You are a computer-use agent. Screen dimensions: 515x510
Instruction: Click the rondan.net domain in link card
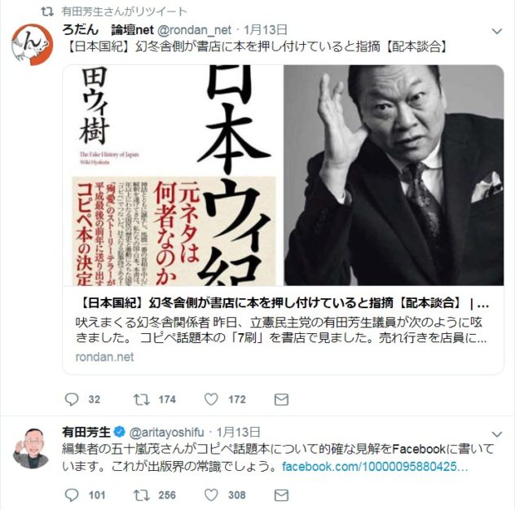(x=104, y=357)
